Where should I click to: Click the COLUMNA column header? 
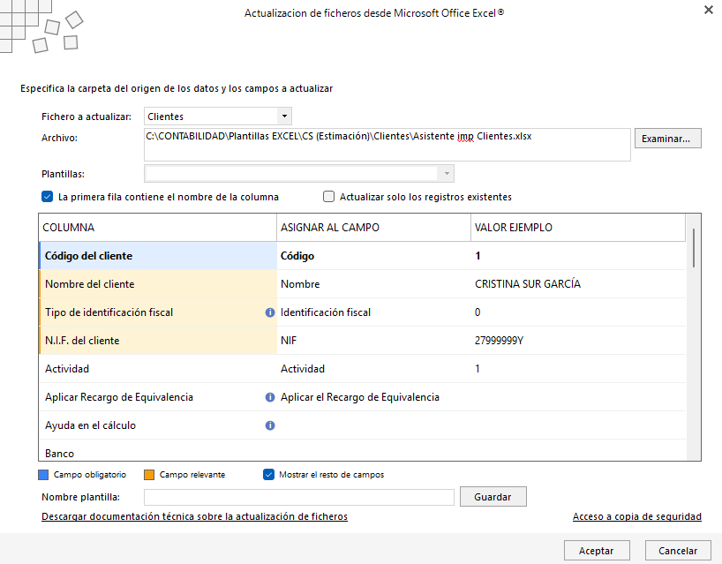[x=158, y=228]
